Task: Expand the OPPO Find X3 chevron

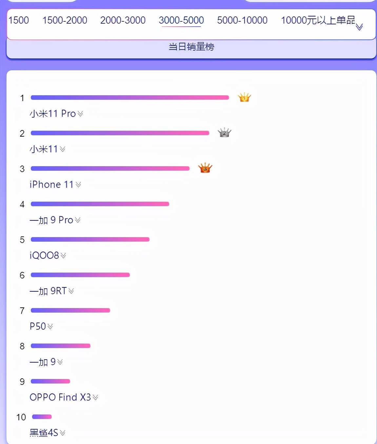Action: pos(95,397)
